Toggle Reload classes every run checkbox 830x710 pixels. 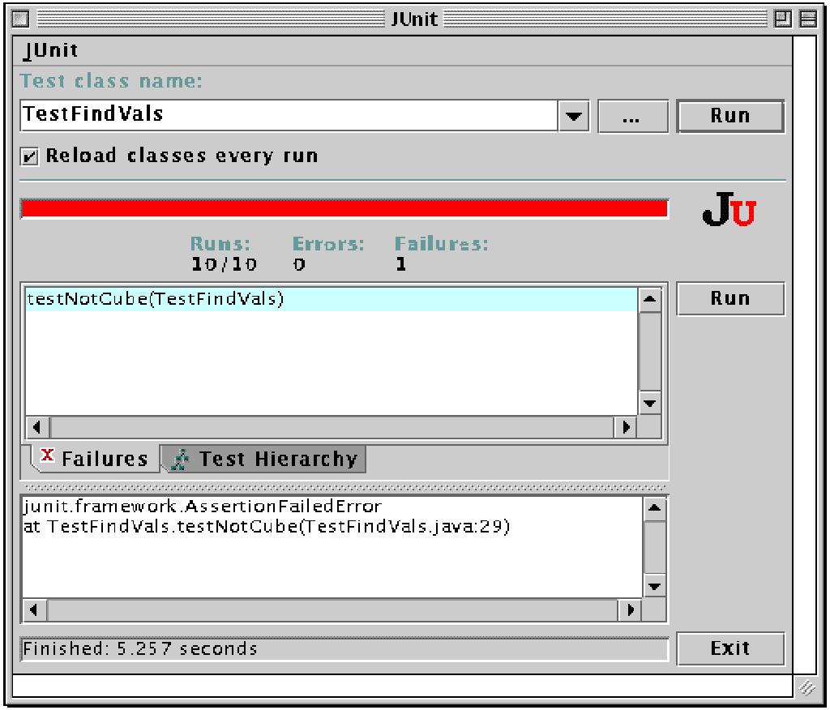pyautogui.click(x=30, y=156)
